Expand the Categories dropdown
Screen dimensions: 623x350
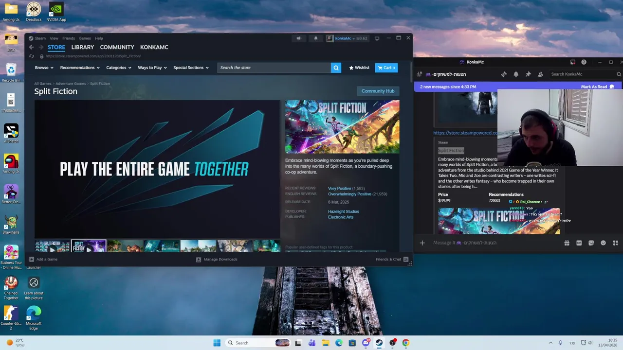coord(119,68)
